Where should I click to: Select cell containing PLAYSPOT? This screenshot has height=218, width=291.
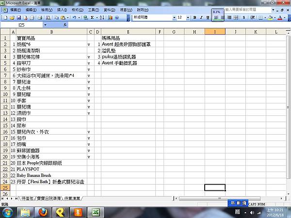pos(51,169)
